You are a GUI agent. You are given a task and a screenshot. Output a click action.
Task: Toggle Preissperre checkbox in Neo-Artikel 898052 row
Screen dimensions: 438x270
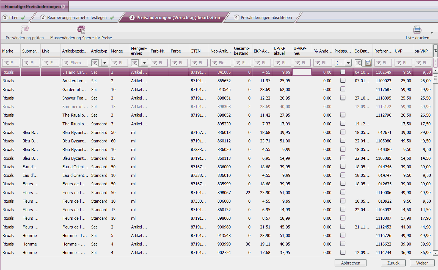[343, 115]
